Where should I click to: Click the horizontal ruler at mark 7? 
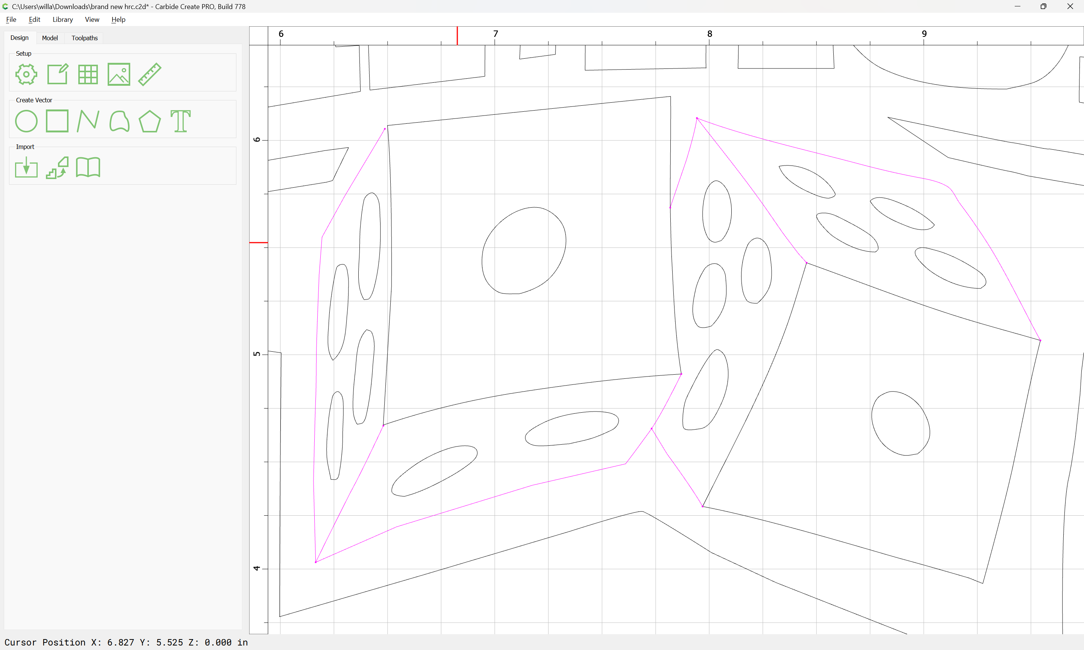tap(496, 34)
